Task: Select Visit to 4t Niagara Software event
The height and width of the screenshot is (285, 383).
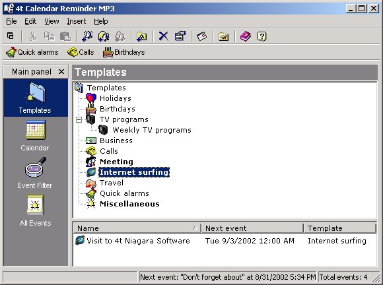Action: coord(138,241)
